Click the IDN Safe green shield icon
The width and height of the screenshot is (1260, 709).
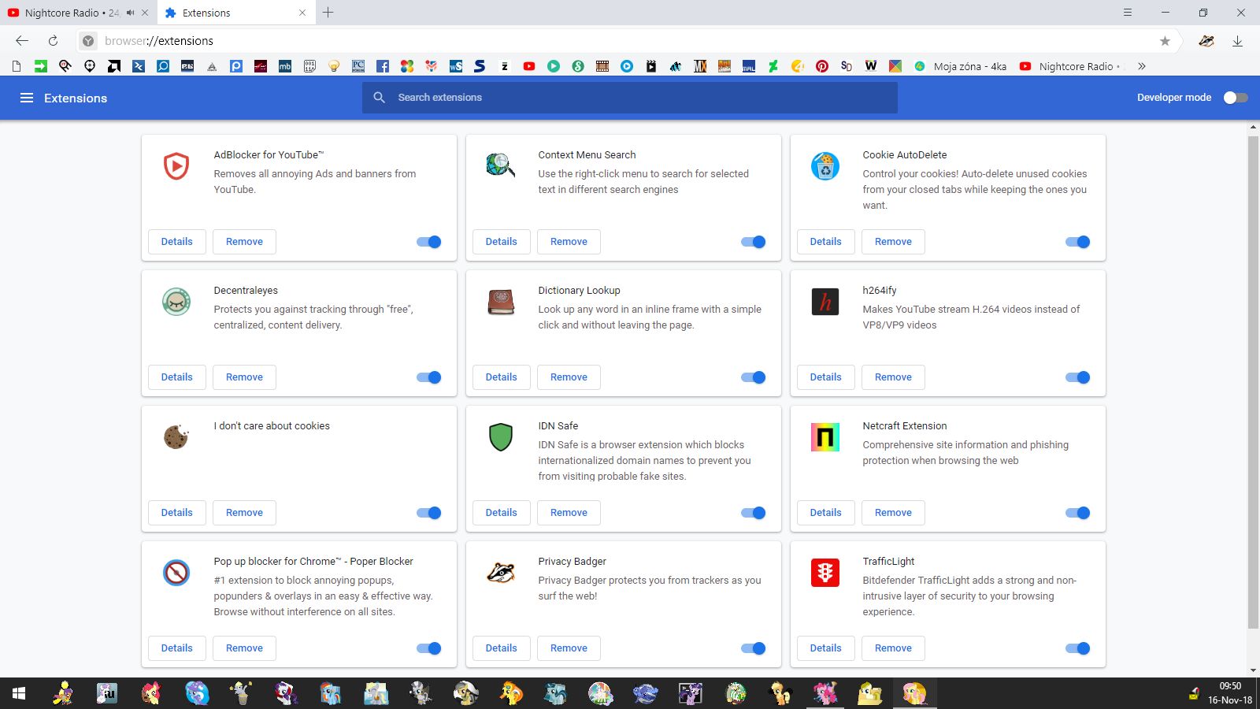(x=501, y=437)
